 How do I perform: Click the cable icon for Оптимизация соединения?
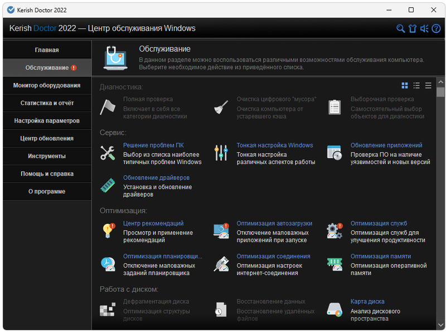(221, 264)
